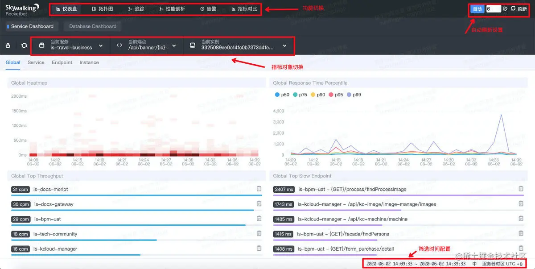Open the 告警 alarm page

tap(208, 9)
